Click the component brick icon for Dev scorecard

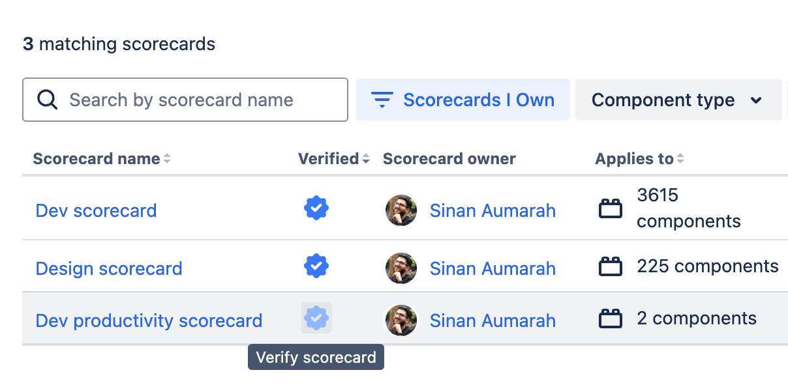[x=610, y=208]
